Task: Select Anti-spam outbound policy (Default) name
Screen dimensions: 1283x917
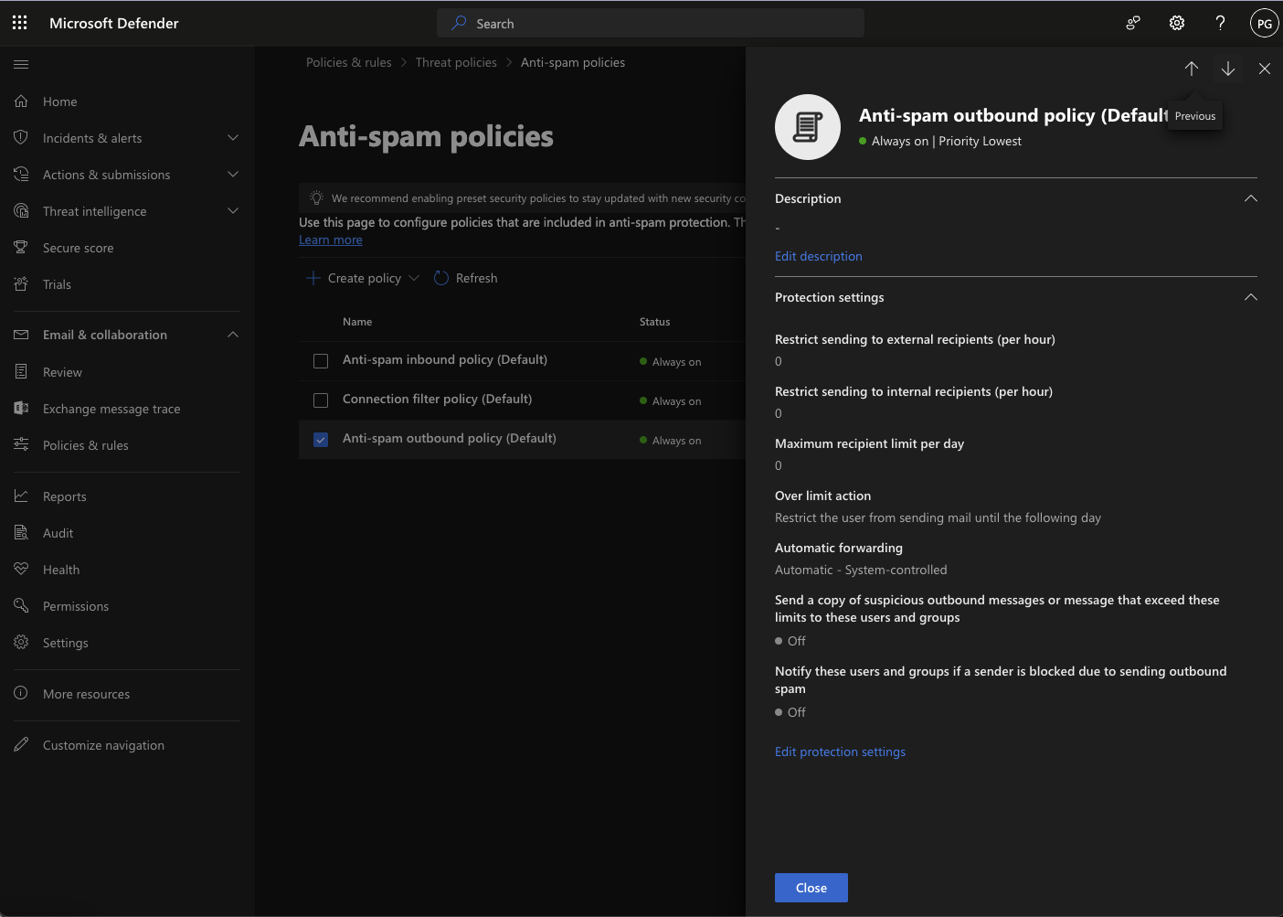Action: tap(450, 438)
